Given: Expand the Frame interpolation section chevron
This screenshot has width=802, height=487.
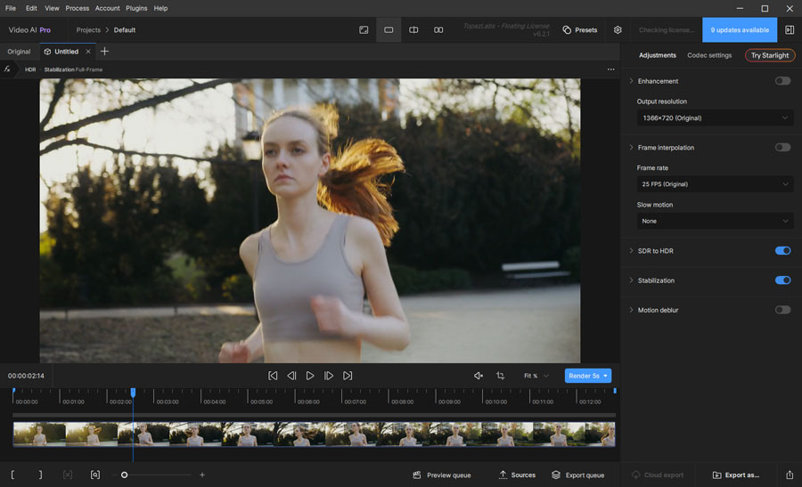Looking at the screenshot, I should (x=631, y=147).
